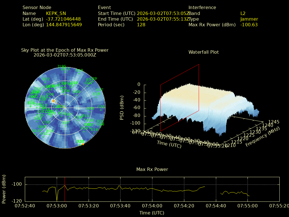Image resolution: width=289 pixels, height=217 pixels.
Task: Click the orange dot on sky plot's bottom edge
Action: [x=83, y=144]
